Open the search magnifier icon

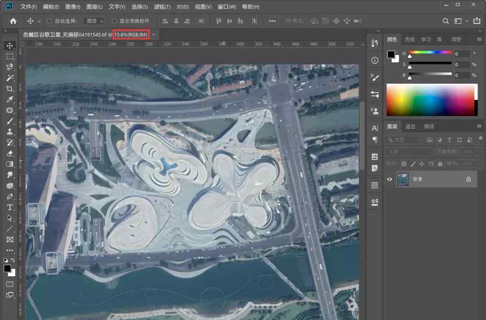click(x=445, y=21)
